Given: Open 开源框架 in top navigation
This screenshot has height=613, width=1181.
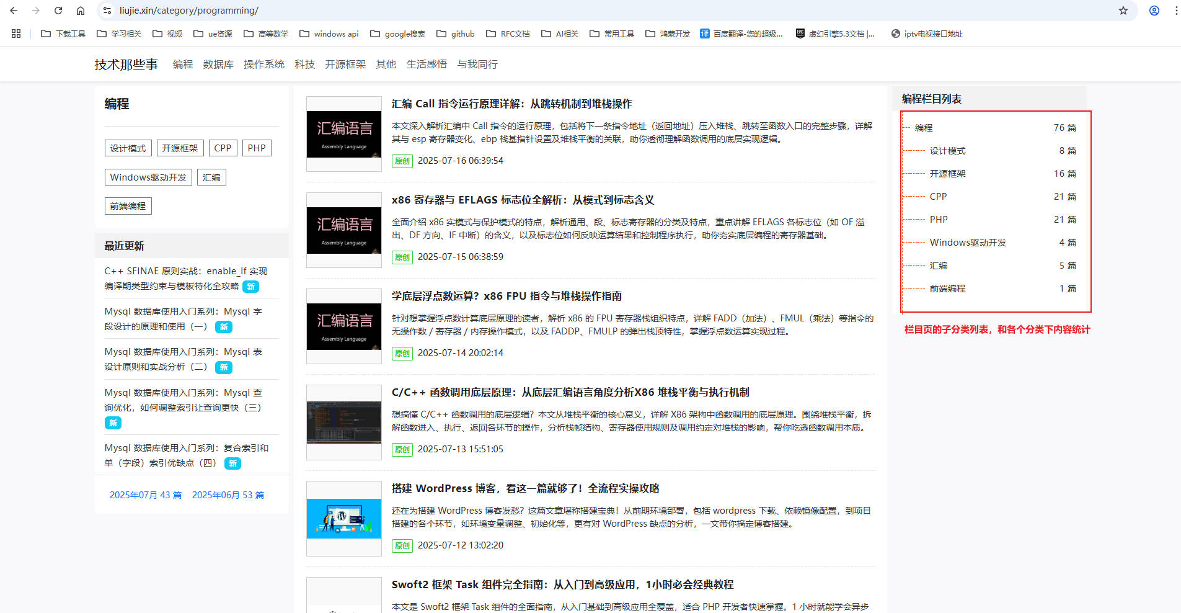Looking at the screenshot, I should 345,65.
